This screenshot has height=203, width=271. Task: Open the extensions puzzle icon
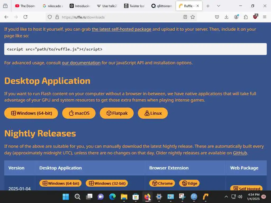pyautogui.click(x=246, y=17)
